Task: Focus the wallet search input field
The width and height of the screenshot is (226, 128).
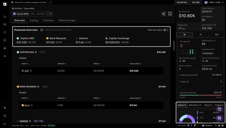Action: click(x=31, y=2)
